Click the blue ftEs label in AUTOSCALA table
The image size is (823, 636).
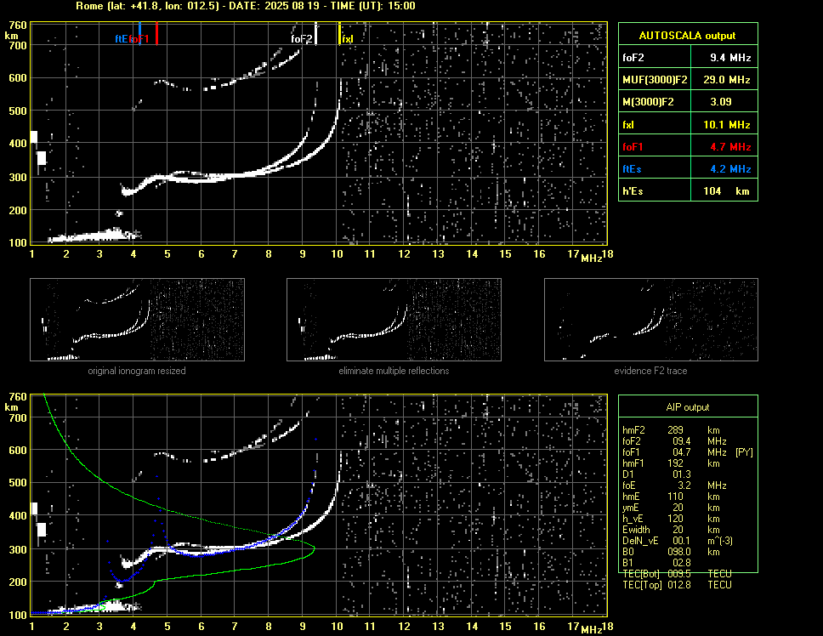pos(632,169)
